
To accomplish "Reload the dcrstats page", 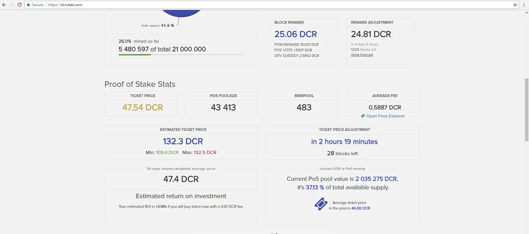I will tap(19, 5).
